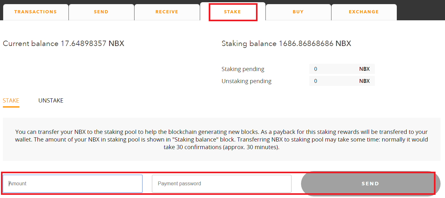
Task: Open the Buy tab
Action: pyautogui.click(x=298, y=12)
